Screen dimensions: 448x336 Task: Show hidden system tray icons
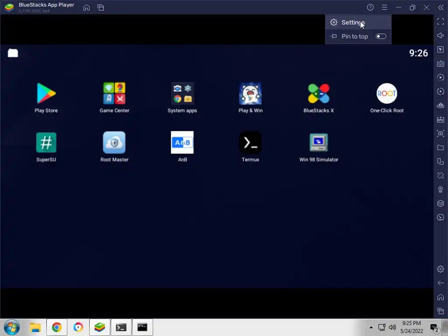[x=371, y=327]
